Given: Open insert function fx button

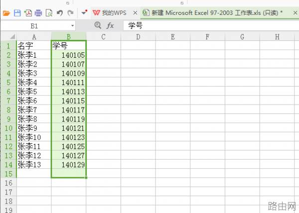Looking at the screenshot, I should coord(110,25).
